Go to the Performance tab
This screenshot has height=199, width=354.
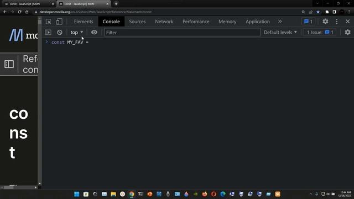click(196, 22)
